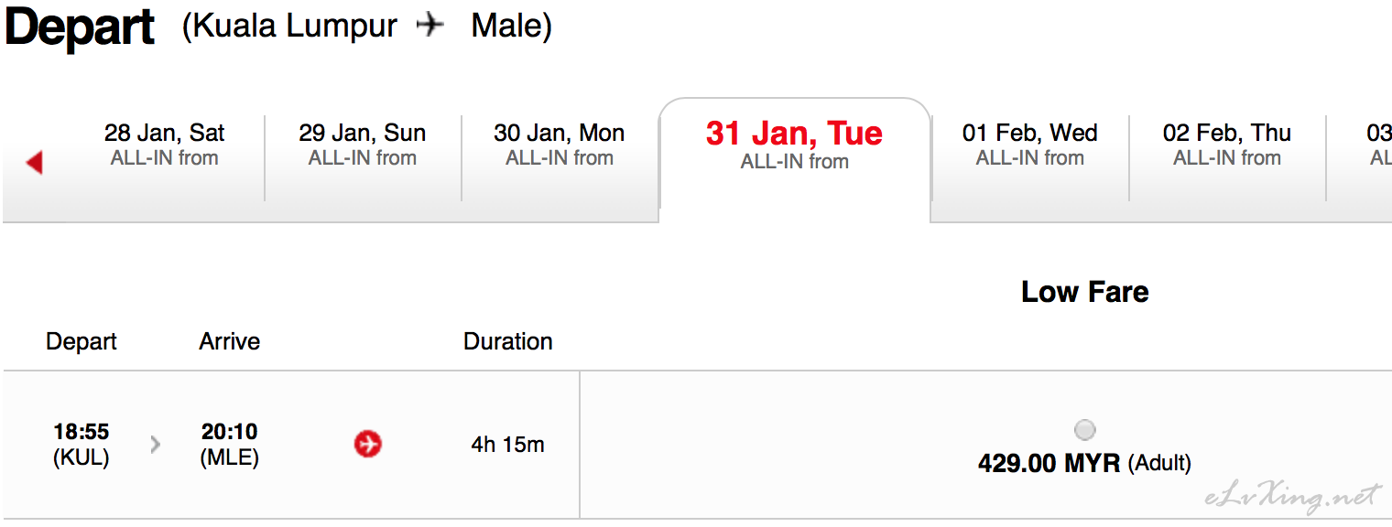Viewport: 1392px width, 527px height.
Task: Click the Low Fare column header
Action: click(x=1084, y=292)
